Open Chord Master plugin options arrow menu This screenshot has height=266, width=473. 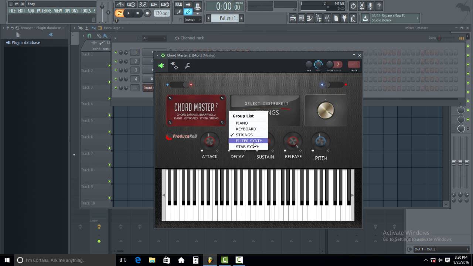(x=157, y=55)
